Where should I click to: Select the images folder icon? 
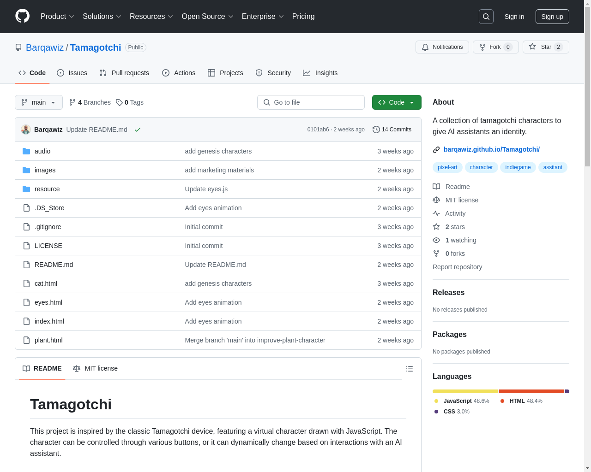coord(26,170)
